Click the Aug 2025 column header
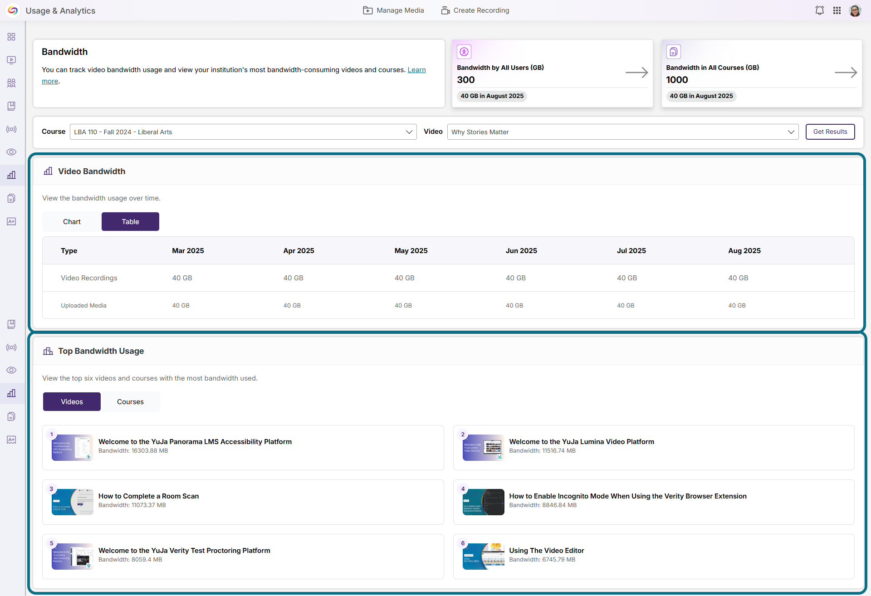This screenshot has width=871, height=596. coord(744,251)
